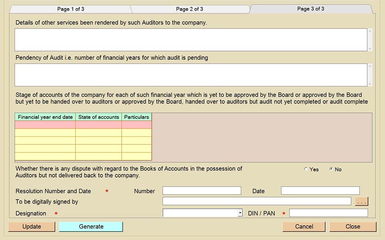Click the Resolution Date input field
The image size is (385, 240).
coord(320,191)
